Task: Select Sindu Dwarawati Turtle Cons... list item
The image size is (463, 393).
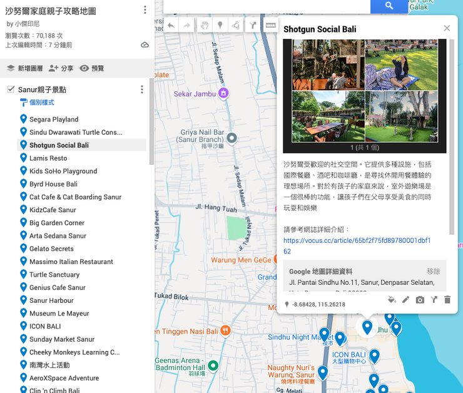Action: tap(81, 132)
